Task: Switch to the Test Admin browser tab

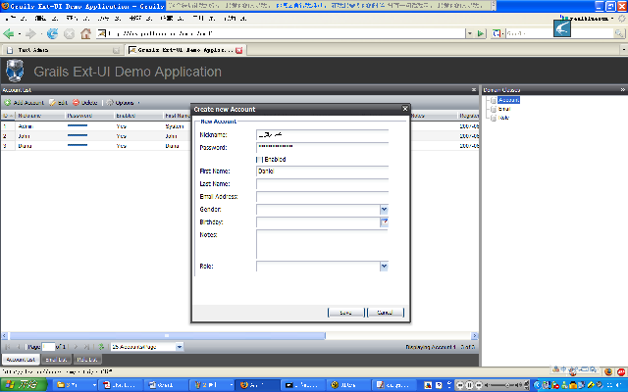Action: click(62, 50)
